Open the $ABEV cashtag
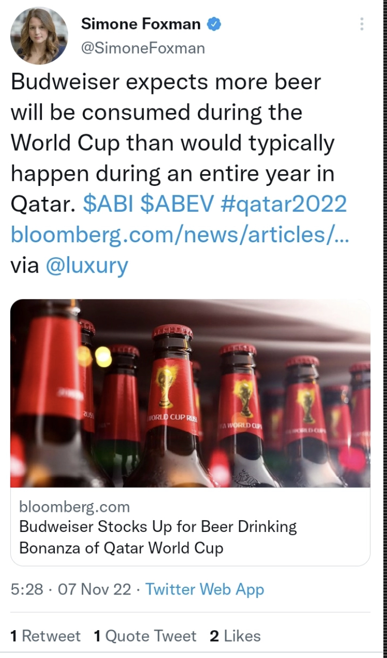Image resolution: width=387 pixels, height=658 pixels. (177, 204)
